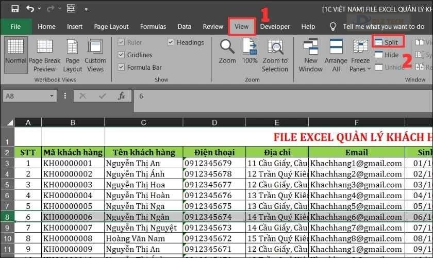
Task: Click the formula bar input showing 6
Action: [x=283, y=101]
